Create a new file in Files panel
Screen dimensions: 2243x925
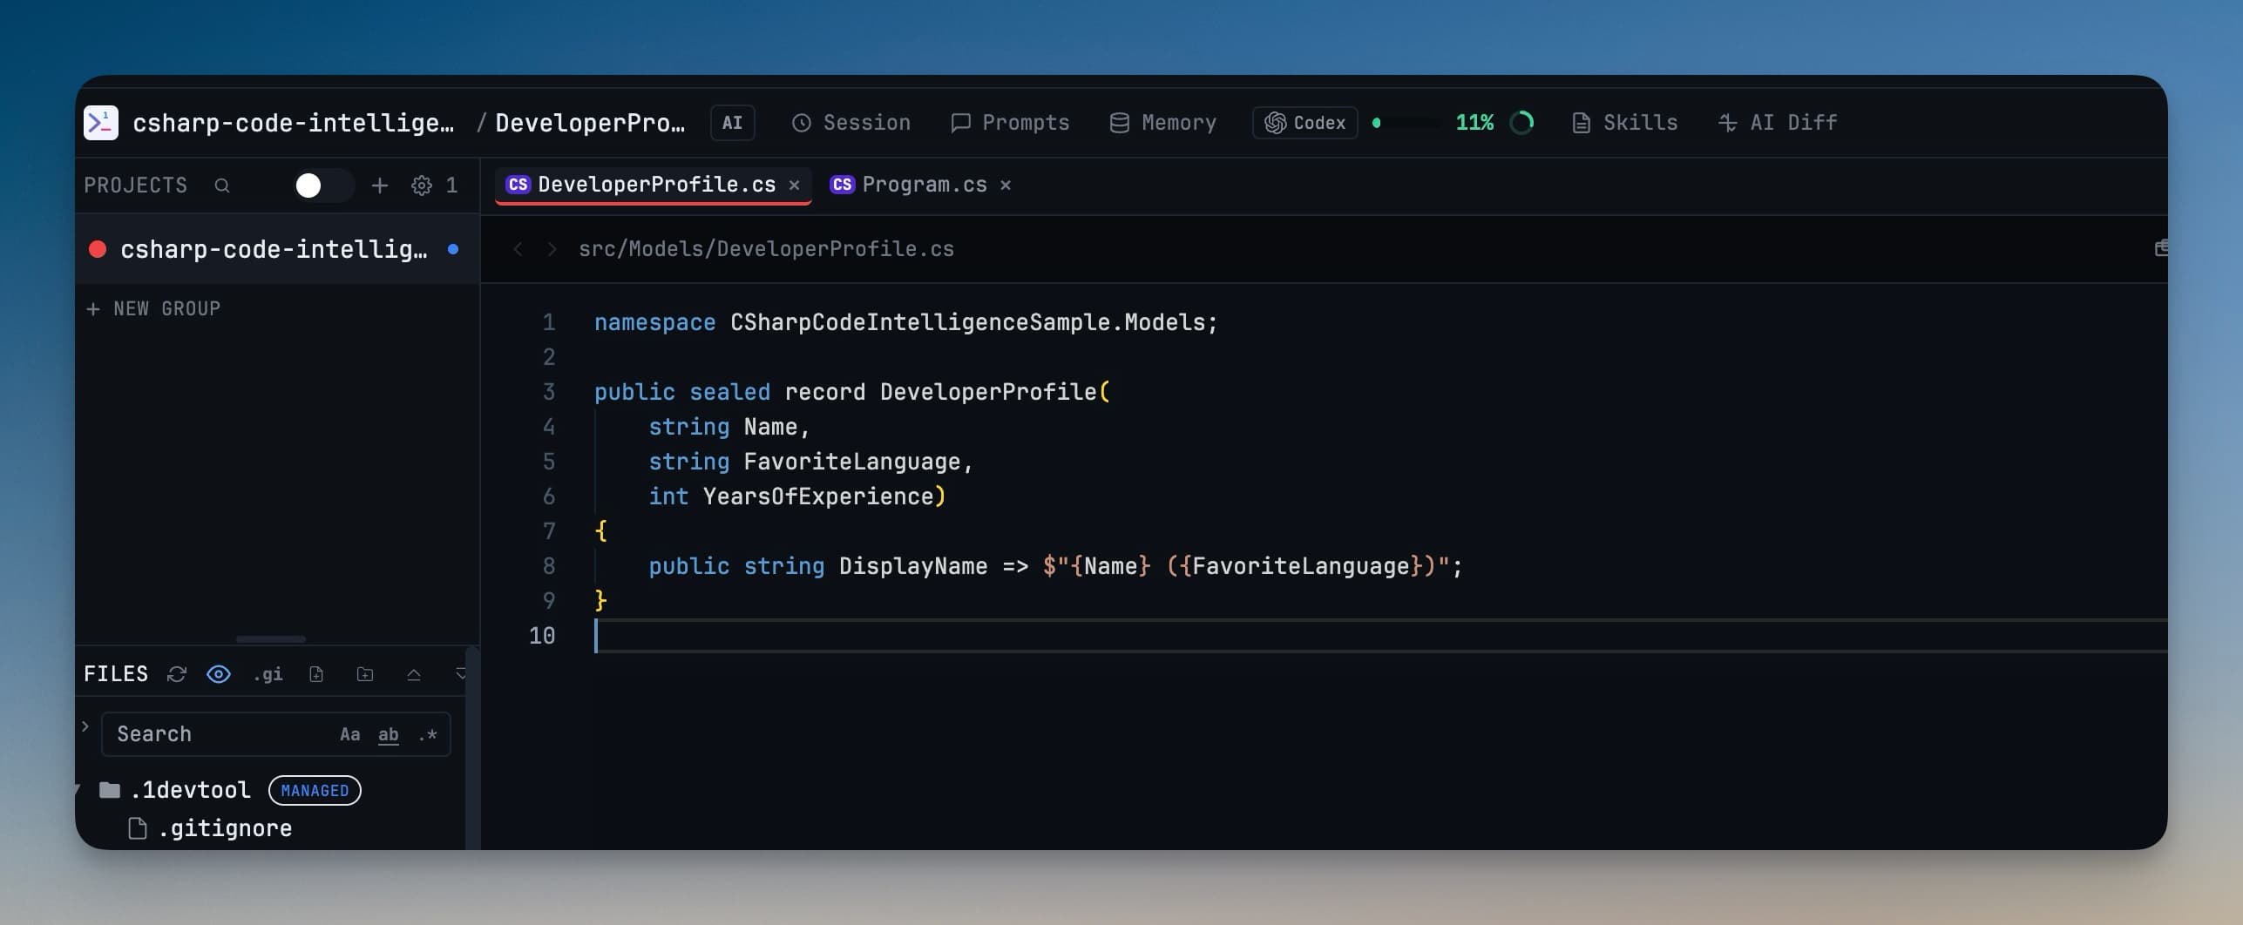click(x=316, y=674)
